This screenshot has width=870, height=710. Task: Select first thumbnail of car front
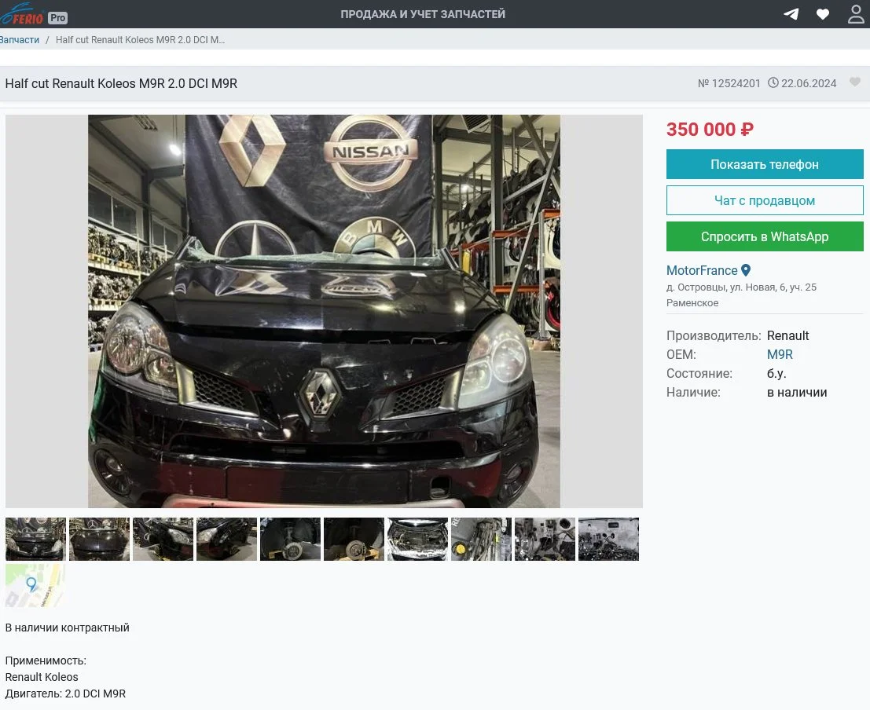point(35,539)
